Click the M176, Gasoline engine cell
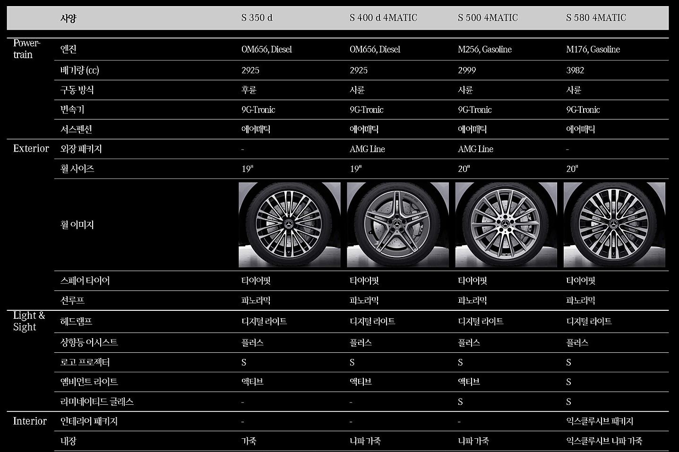Screen dimensions: 679x452 [593, 49]
